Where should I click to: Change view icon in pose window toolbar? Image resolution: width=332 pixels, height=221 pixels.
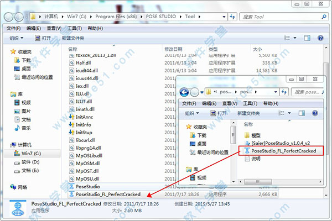[282, 113]
